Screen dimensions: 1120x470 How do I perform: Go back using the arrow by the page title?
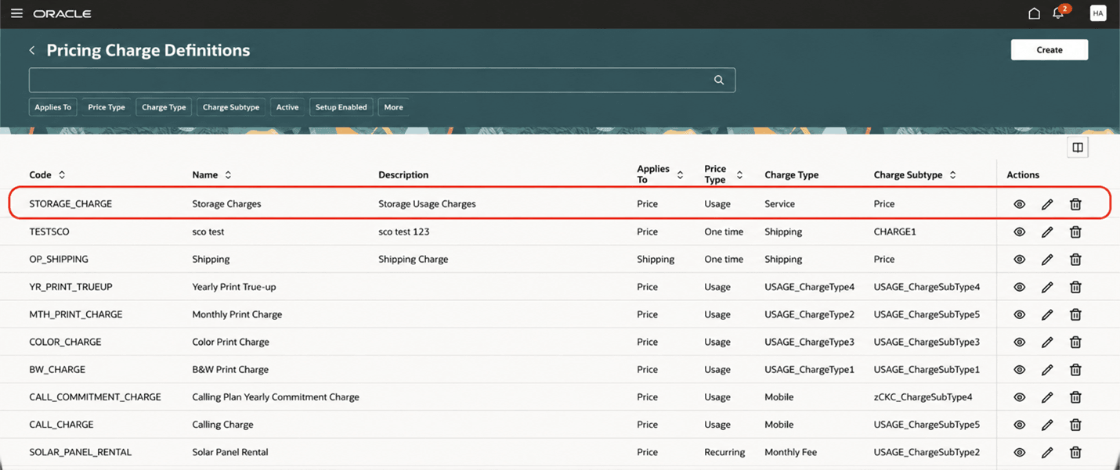32,50
